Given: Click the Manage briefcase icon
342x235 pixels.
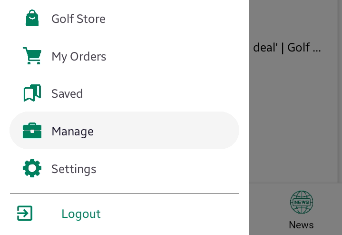Looking at the screenshot, I should 32,131.
